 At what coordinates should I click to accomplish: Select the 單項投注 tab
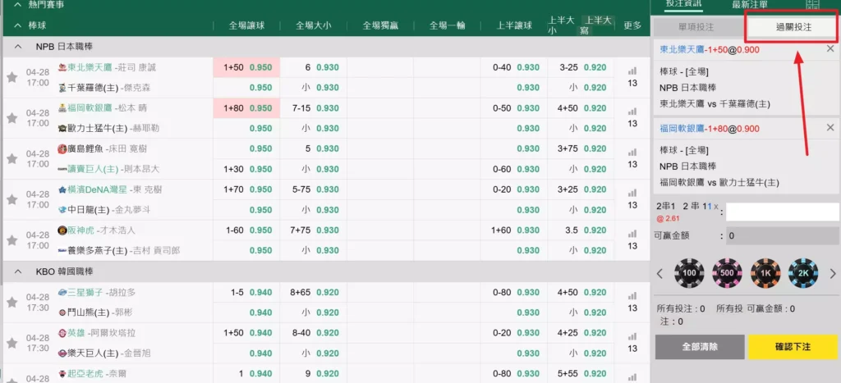(x=696, y=27)
